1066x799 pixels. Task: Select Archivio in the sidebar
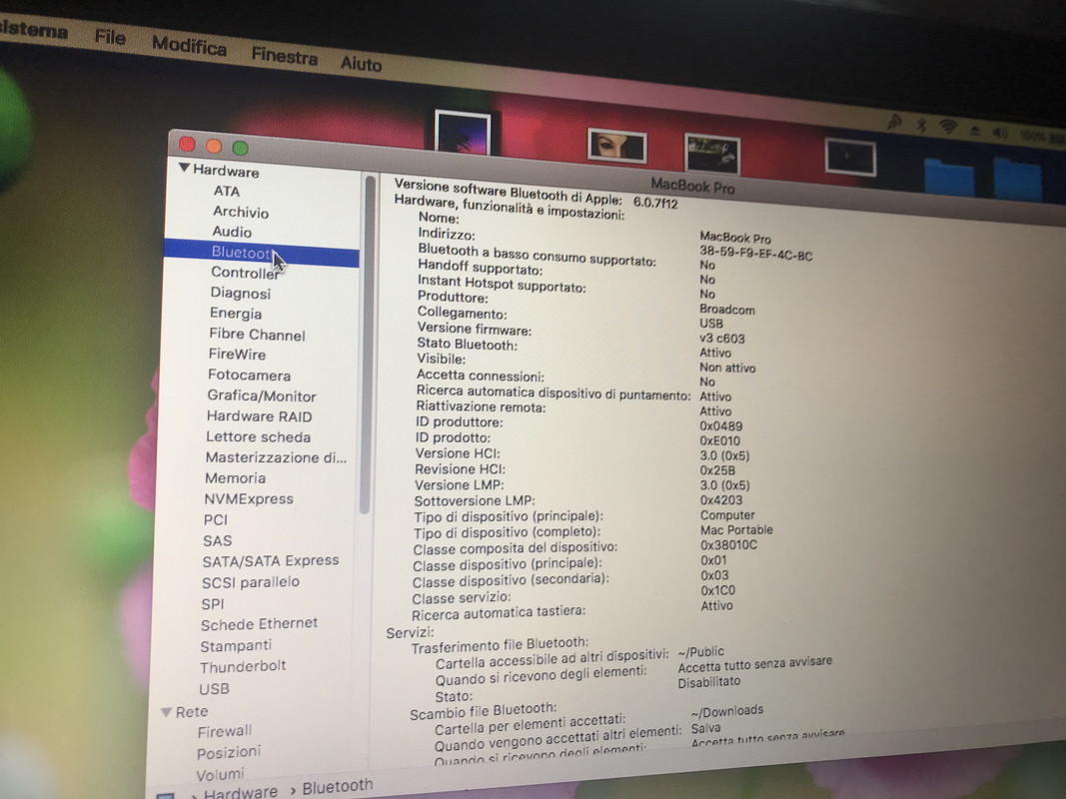coord(241,212)
